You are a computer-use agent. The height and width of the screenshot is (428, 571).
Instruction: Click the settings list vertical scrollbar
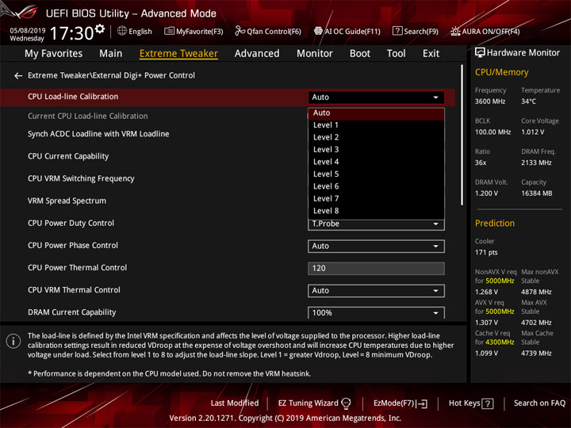462,135
